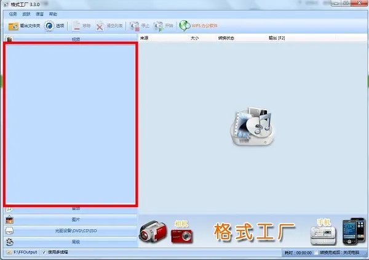The width and height of the screenshot is (369, 260).
Task: Click the 输出文件夹 folder icon
Action: tap(13, 26)
